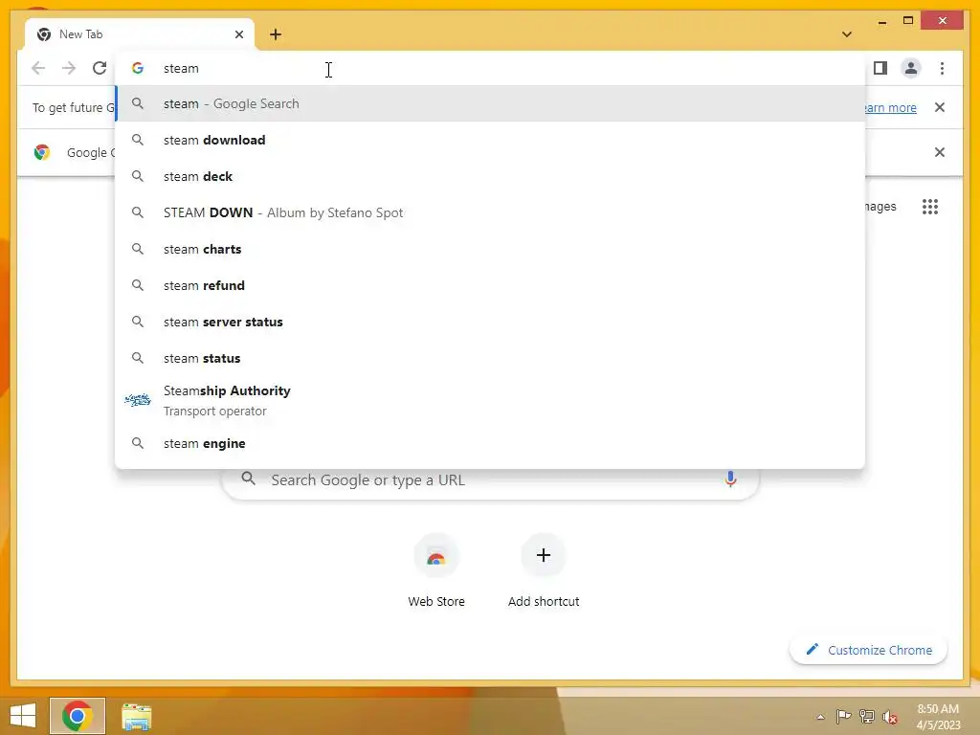Select the 'steam server status' suggestion
Screen dimensions: 980x735
pyautogui.click(x=490, y=322)
